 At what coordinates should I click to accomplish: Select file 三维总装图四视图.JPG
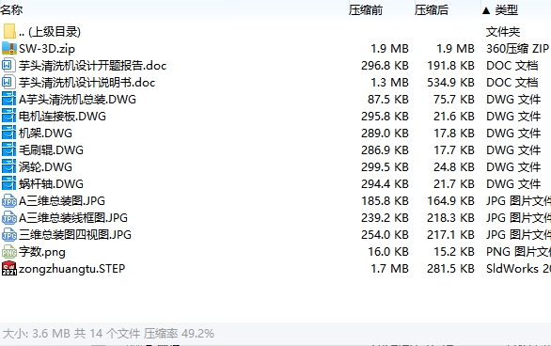click(x=75, y=234)
